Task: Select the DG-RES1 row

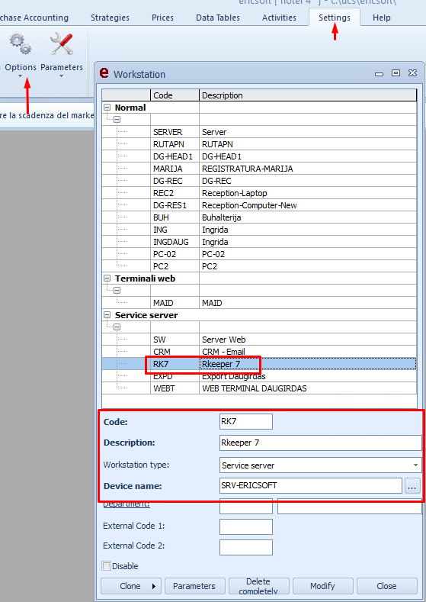Action: click(259, 205)
